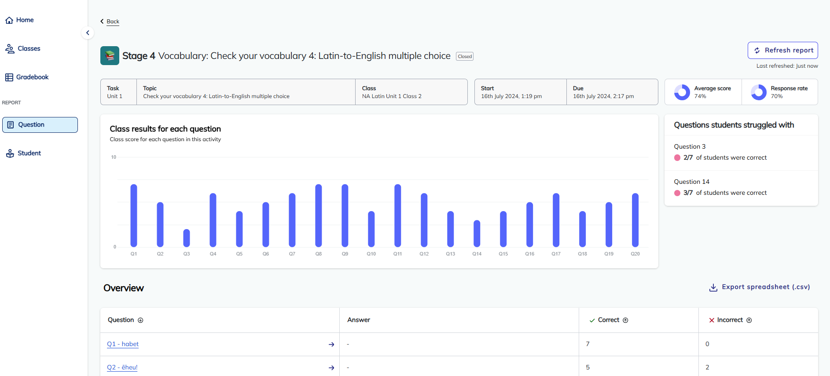Click the Back chevron arrow icon

click(102, 22)
